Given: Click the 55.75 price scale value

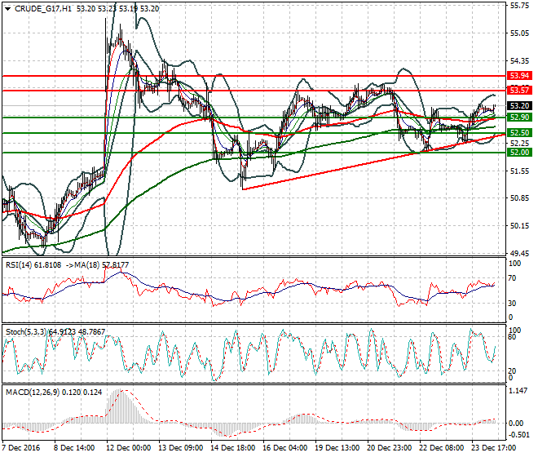Looking at the screenshot, I should (x=519, y=6).
